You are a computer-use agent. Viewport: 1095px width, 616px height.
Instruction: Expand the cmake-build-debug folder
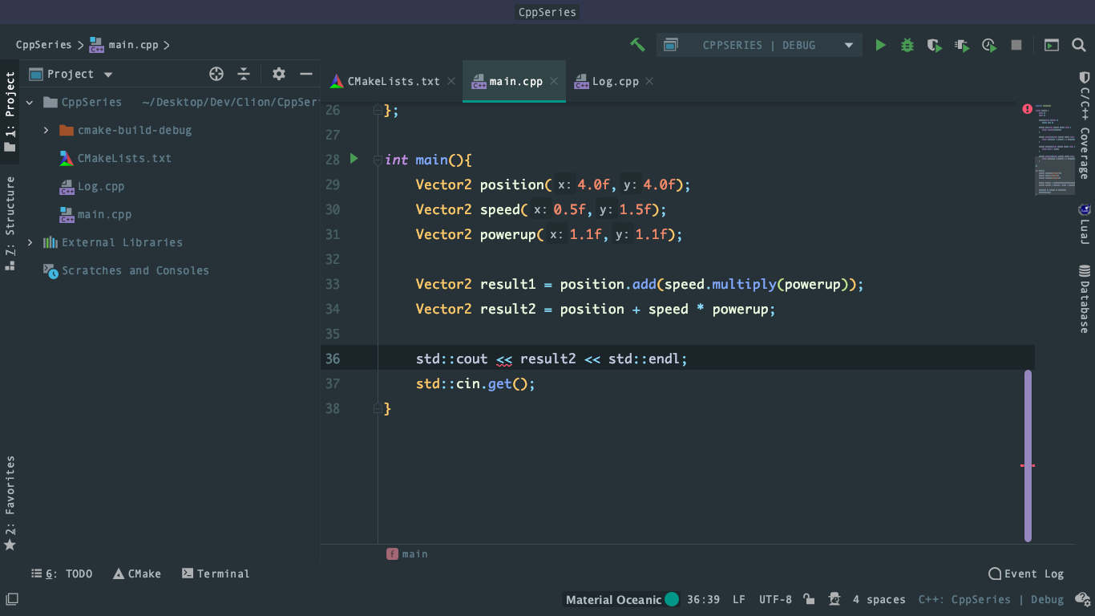tap(46, 130)
